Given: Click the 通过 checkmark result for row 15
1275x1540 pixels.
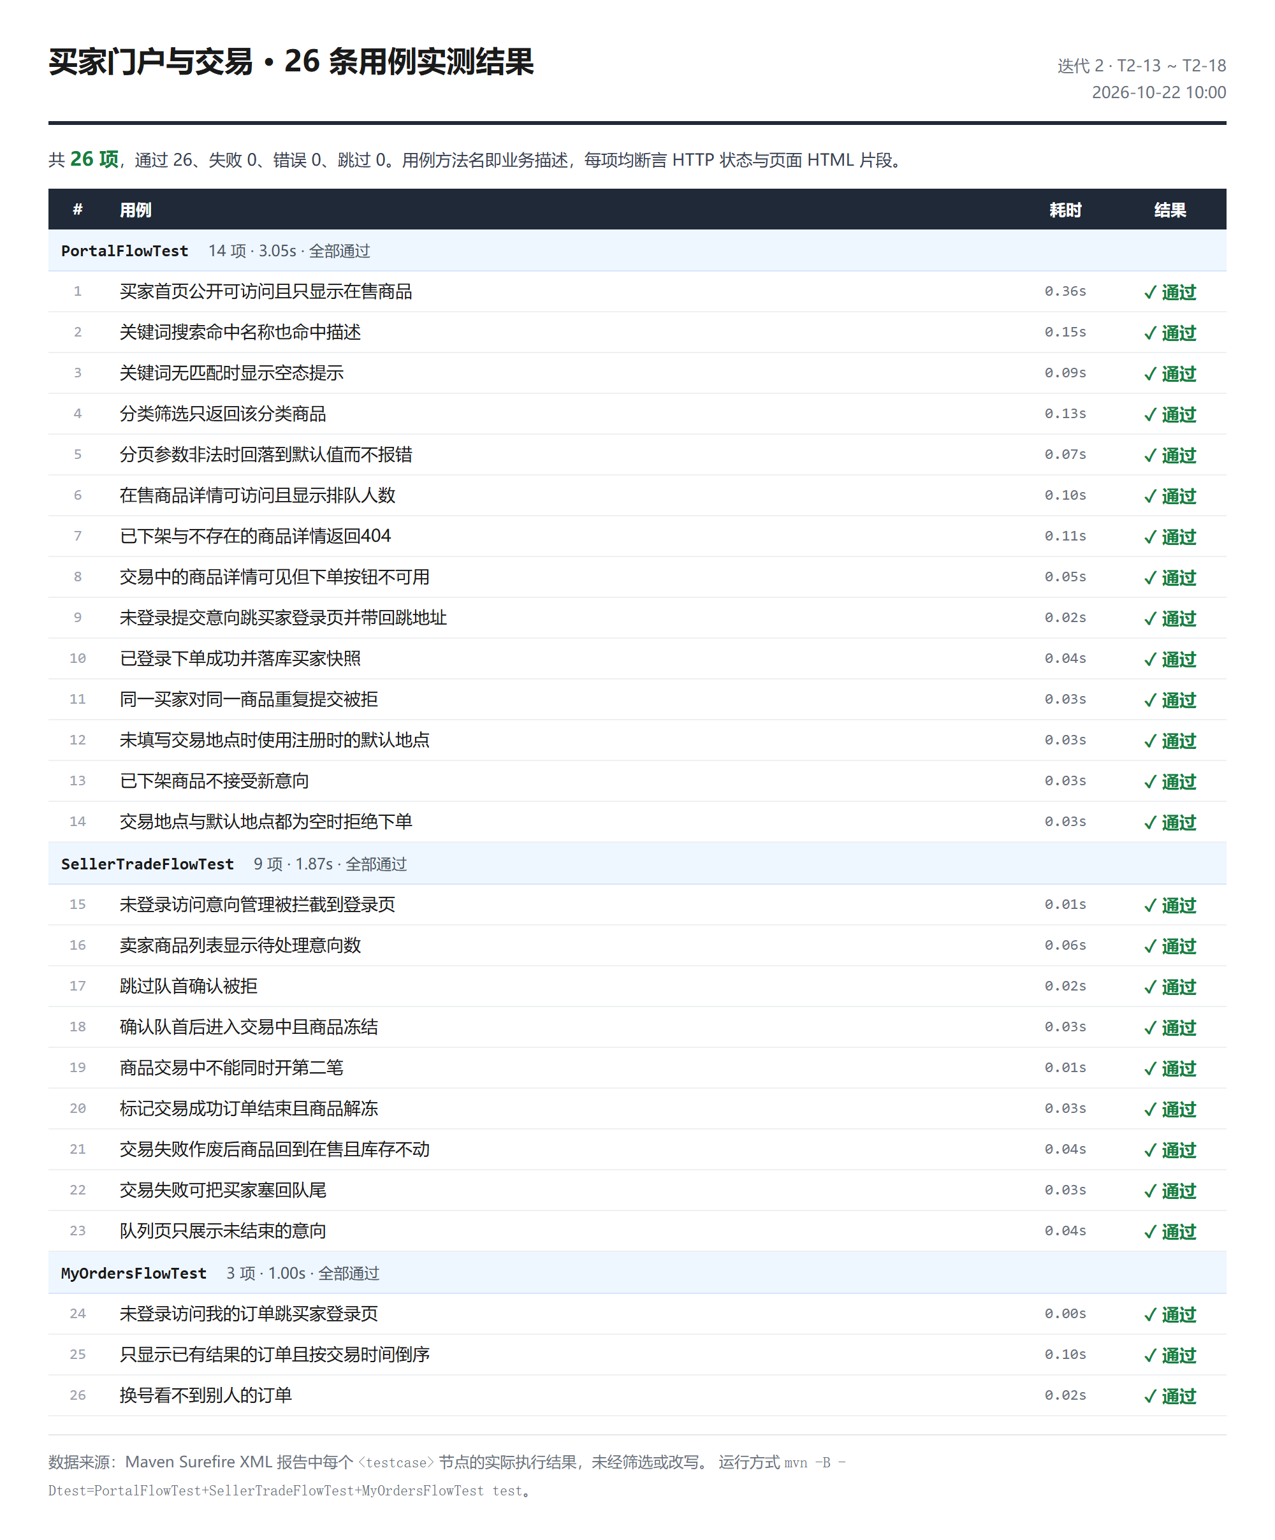Looking at the screenshot, I should (x=1170, y=906).
